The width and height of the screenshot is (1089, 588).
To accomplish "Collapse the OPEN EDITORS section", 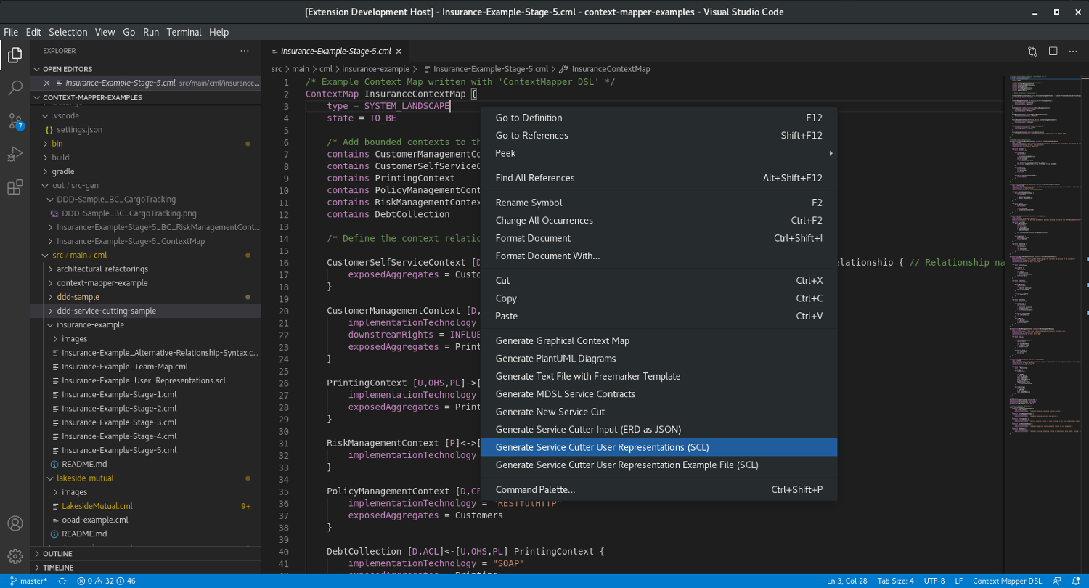I will 68,69.
